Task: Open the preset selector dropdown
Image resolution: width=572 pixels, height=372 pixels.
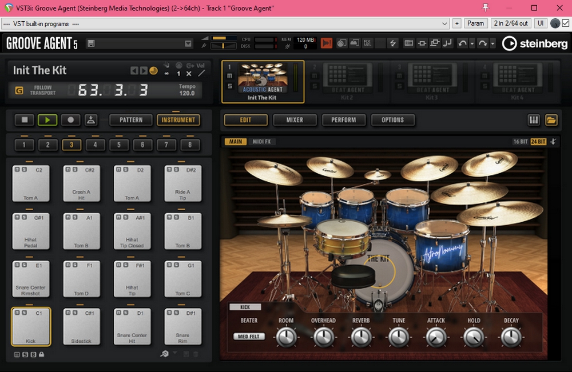Action: [x=188, y=44]
